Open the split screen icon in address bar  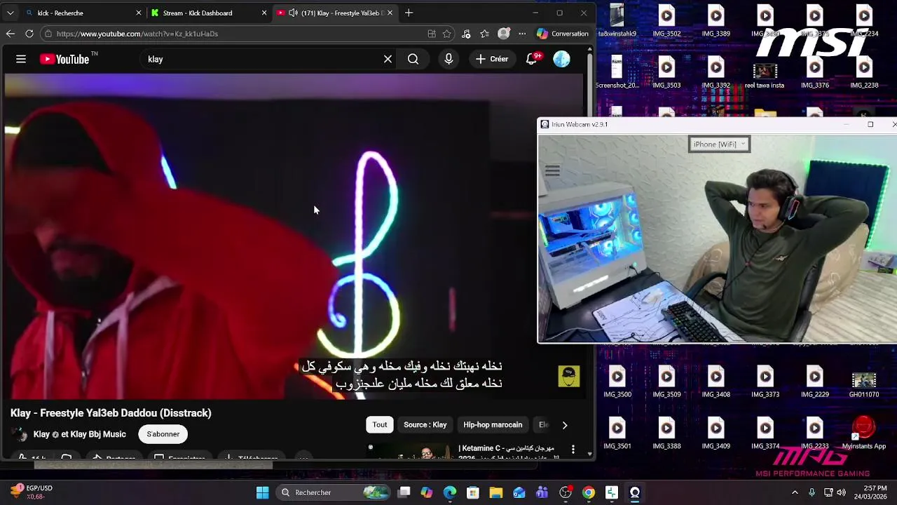click(432, 34)
